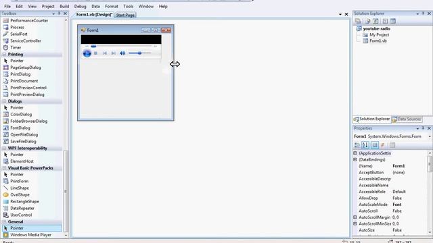Select FolderBrowserDialog in Toolbox
The height and width of the screenshot is (243, 433).
[x=28, y=122]
